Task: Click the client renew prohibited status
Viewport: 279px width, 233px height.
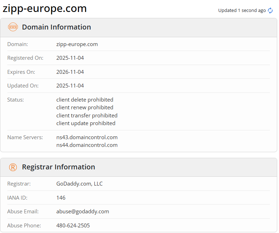Action: 85,108
